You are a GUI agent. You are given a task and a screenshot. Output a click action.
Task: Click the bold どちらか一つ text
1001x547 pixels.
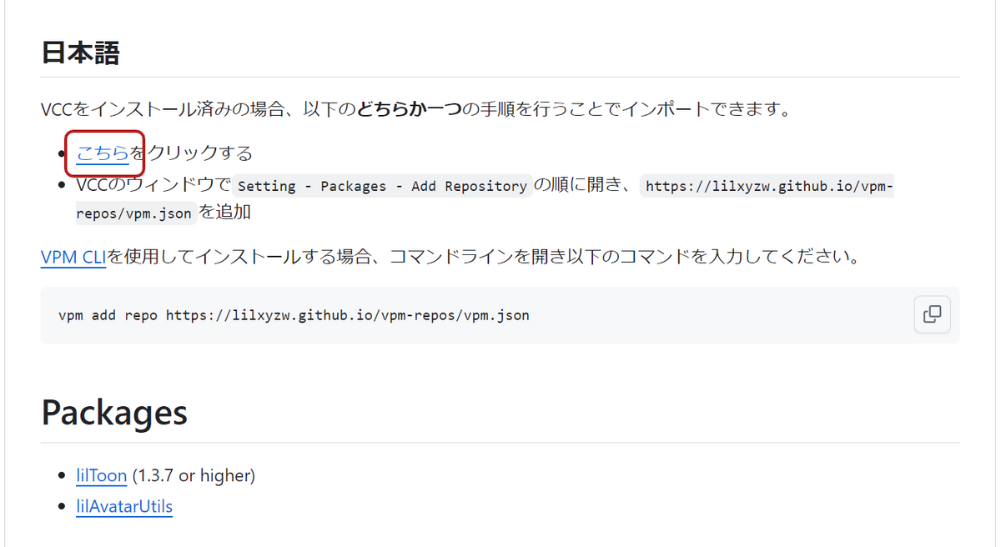pyautogui.click(x=409, y=108)
